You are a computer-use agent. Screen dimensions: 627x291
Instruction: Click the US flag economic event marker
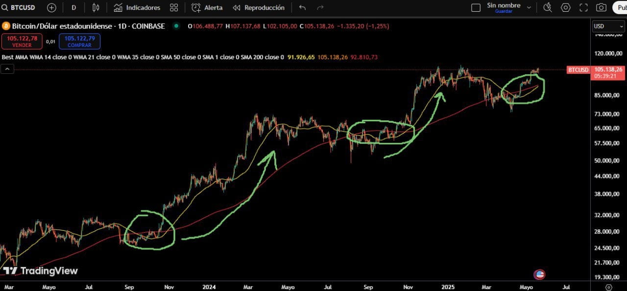539,274
